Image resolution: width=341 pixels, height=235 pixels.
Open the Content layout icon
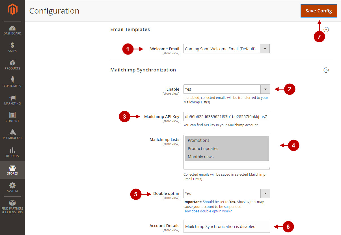12,115
